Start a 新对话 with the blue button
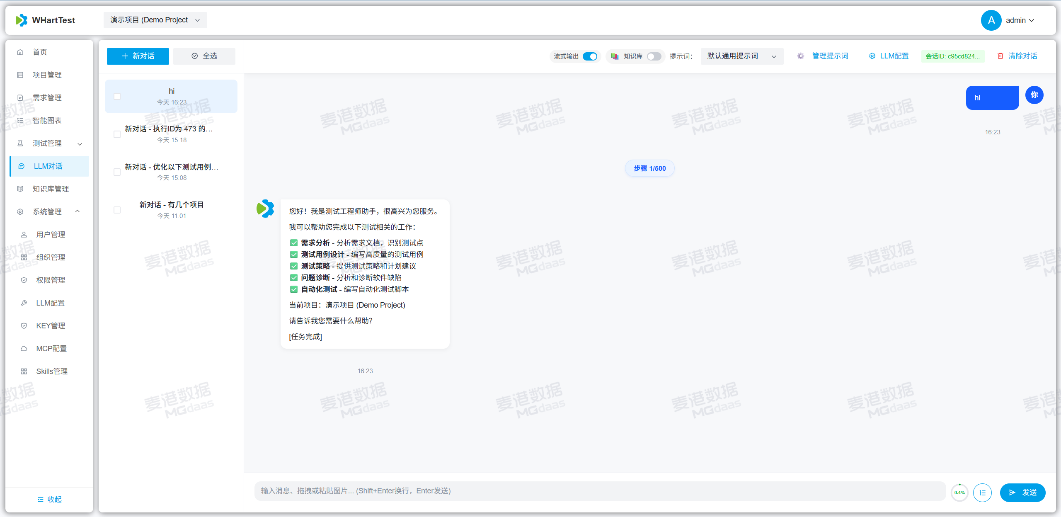Viewport: 1061px width, 517px height. coord(138,56)
